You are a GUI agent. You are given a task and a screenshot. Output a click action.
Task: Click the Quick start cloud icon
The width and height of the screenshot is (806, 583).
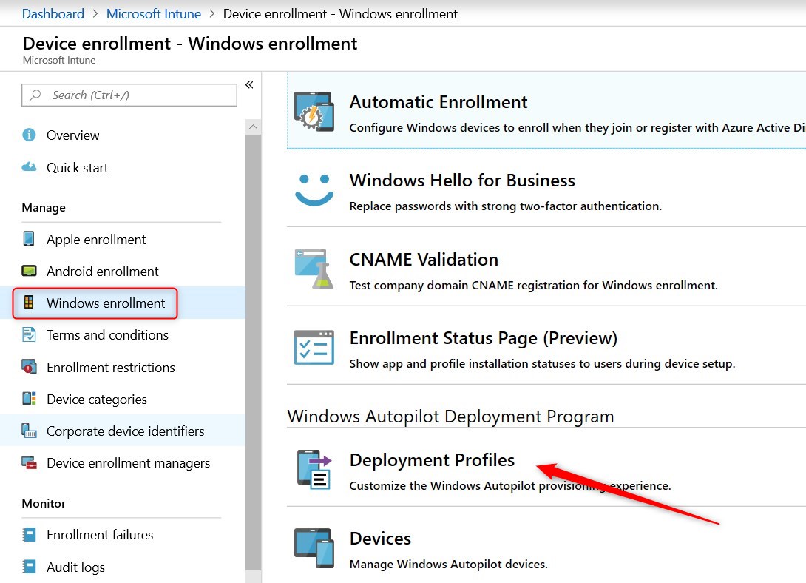click(x=30, y=167)
